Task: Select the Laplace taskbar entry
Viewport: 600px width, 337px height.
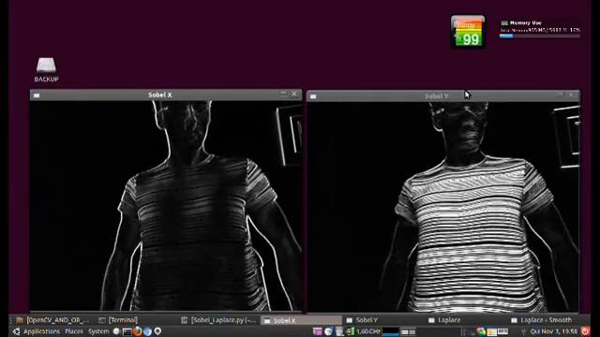Action: (x=465, y=320)
